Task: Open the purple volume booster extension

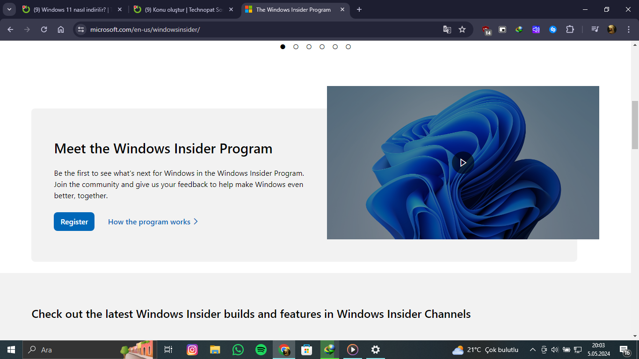Action: tap(536, 29)
